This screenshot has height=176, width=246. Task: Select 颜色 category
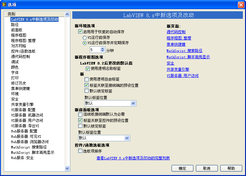[x=15, y=67]
